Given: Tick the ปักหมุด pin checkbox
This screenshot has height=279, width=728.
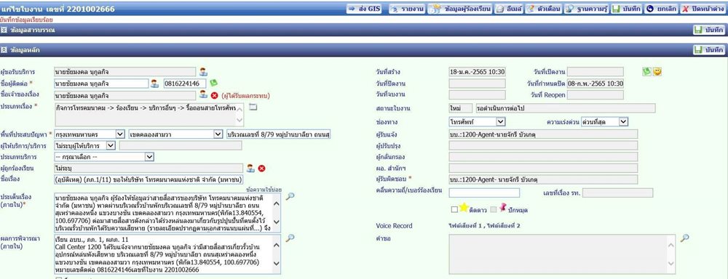Looking at the screenshot, I should click(493, 209).
